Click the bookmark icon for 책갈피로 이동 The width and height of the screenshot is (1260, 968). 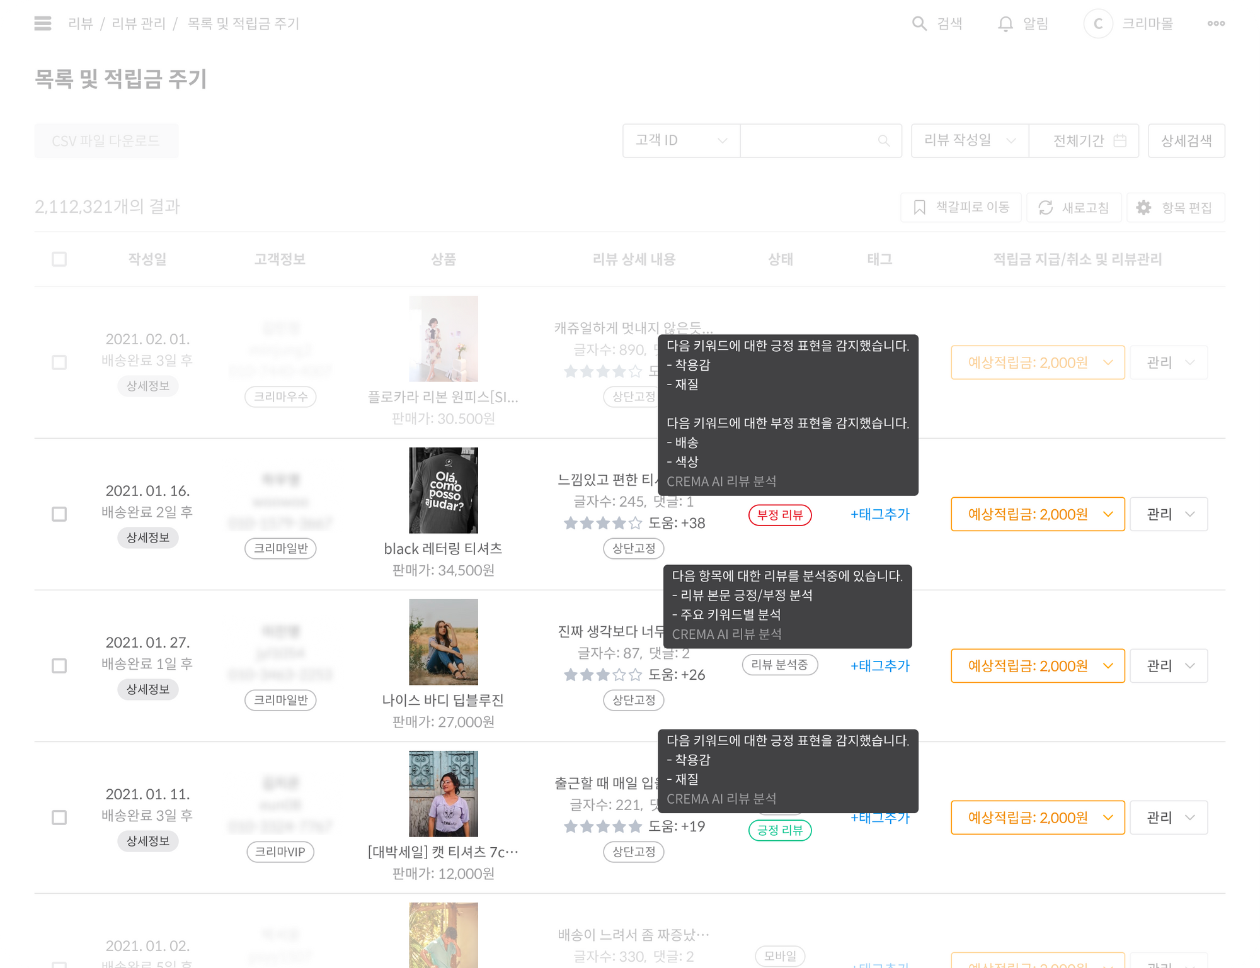pos(920,208)
